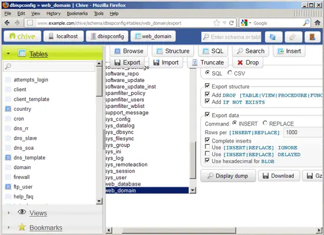Select the SQL export format radio

point(207,72)
